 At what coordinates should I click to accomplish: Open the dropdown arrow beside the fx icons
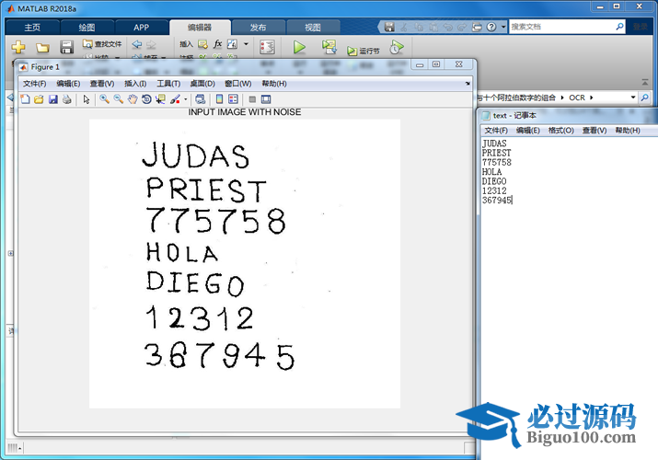246,43
